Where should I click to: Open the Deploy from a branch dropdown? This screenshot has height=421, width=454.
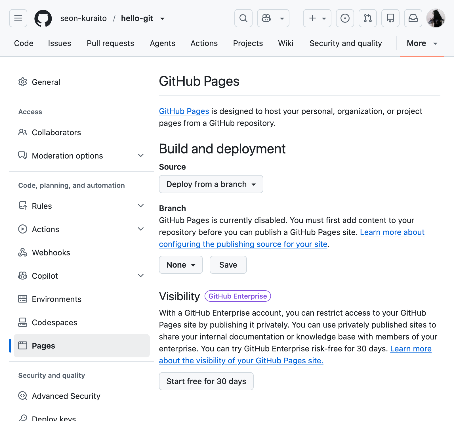211,184
